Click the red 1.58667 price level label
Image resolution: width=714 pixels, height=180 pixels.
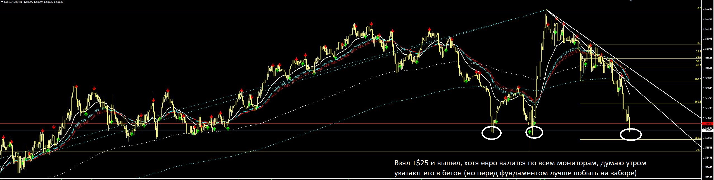(708, 123)
